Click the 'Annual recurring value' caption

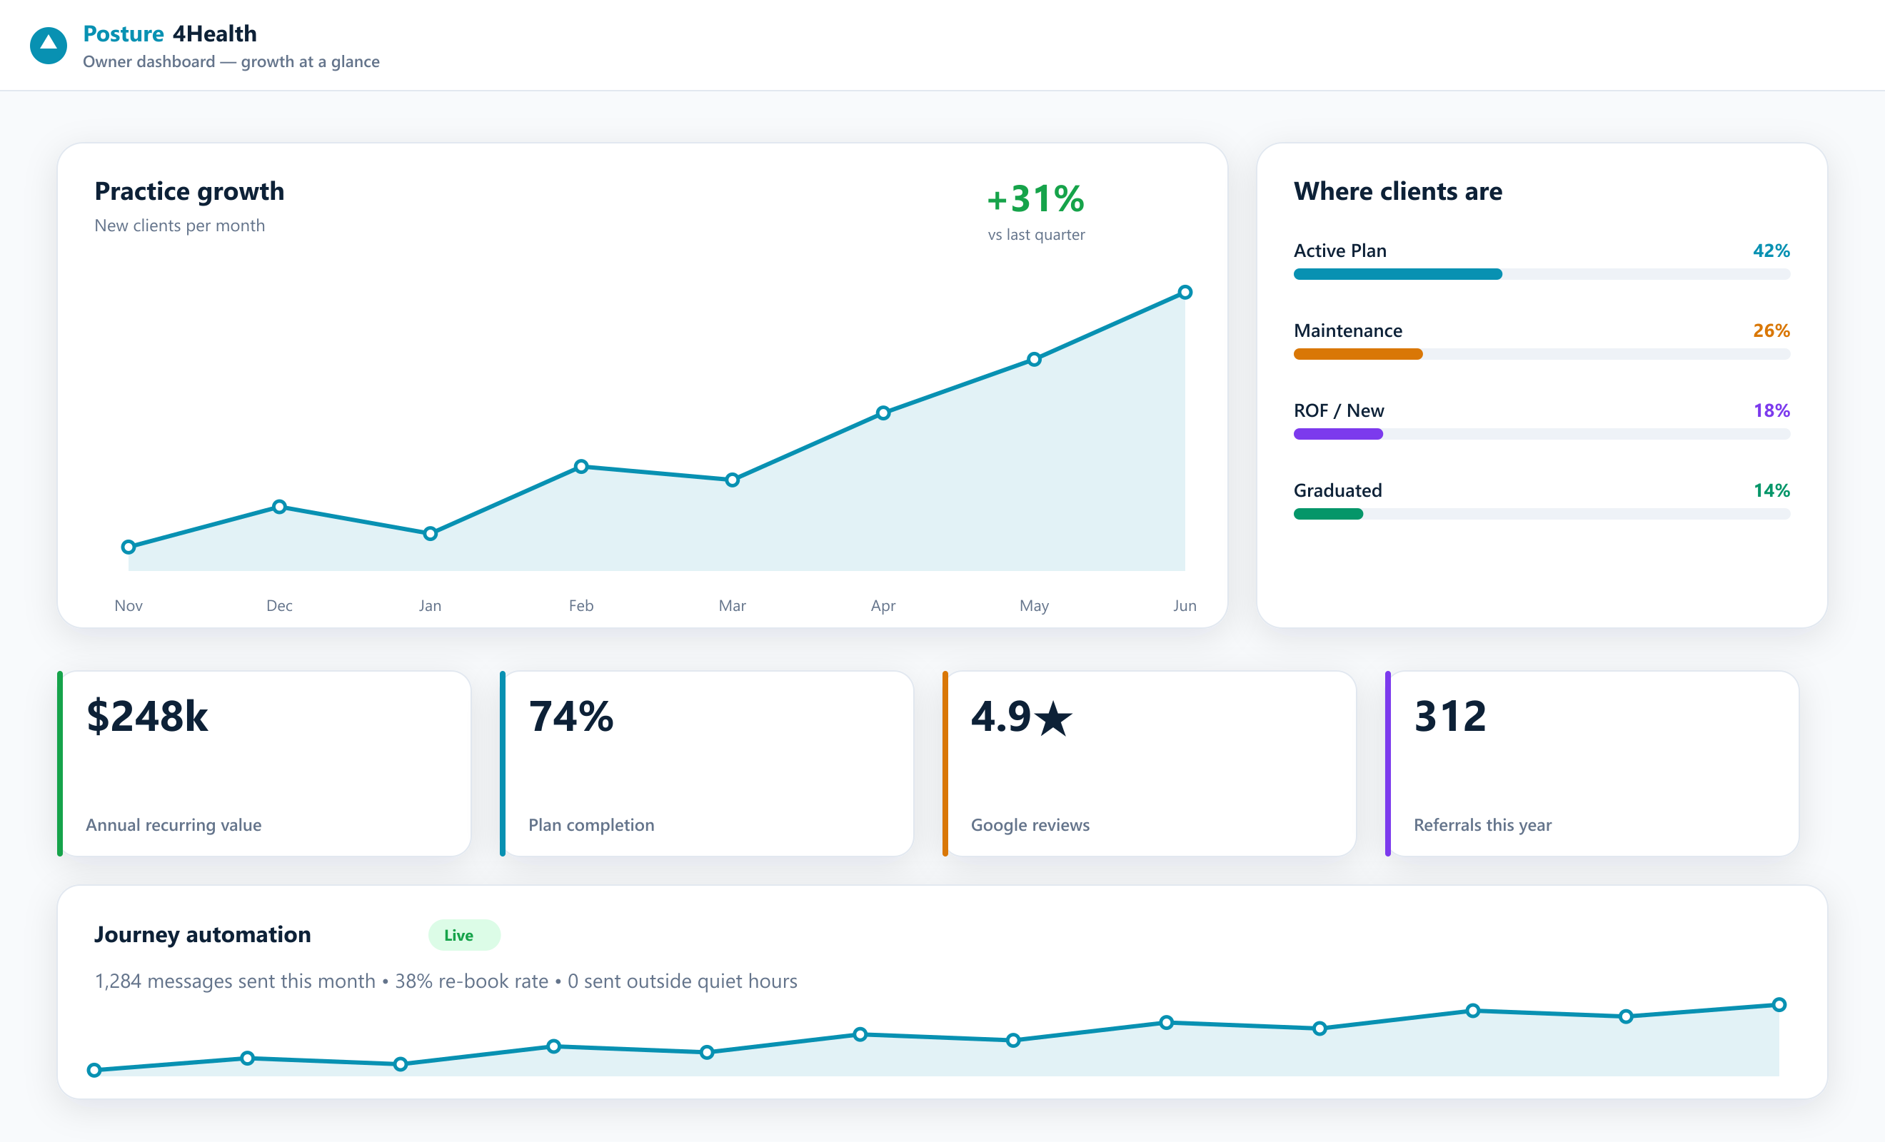(x=174, y=825)
